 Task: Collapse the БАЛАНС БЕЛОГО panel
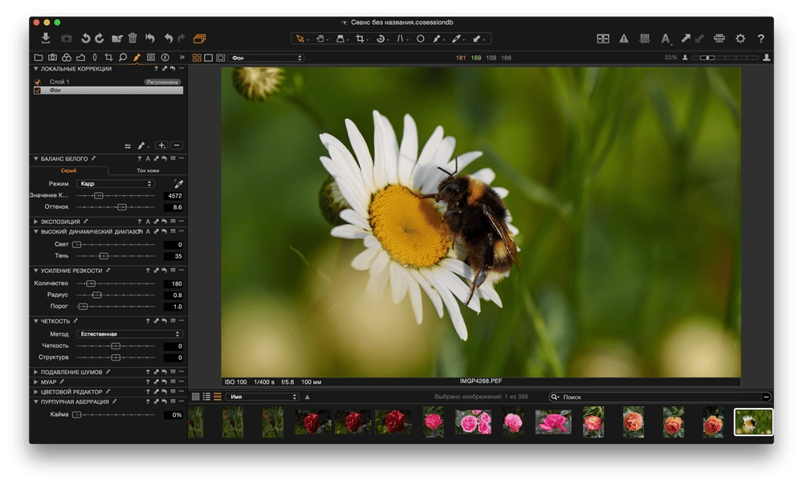(x=35, y=159)
